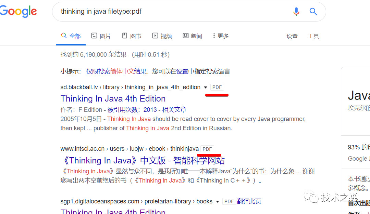Screen dimensions: 370x214
Task: Open 'Thinking In Java 4th Edition' blackball.lv result
Action: (113, 99)
